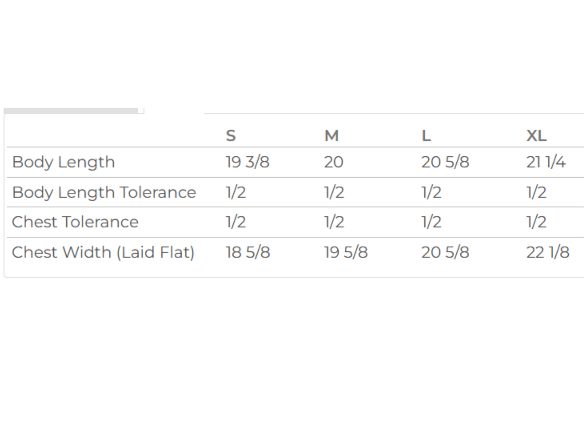Click the Body Length Tolerance row label
Screen dimensions: 584x438
104,192
